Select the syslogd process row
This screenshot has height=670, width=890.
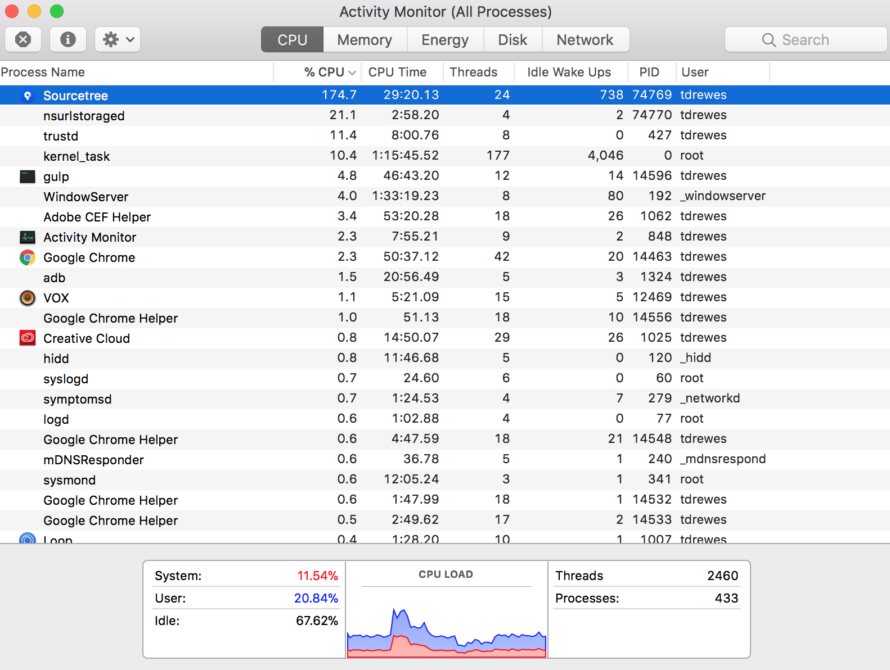tap(445, 378)
